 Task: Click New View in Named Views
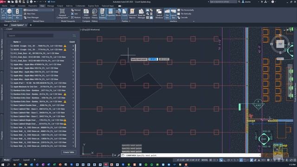click(30, 14)
